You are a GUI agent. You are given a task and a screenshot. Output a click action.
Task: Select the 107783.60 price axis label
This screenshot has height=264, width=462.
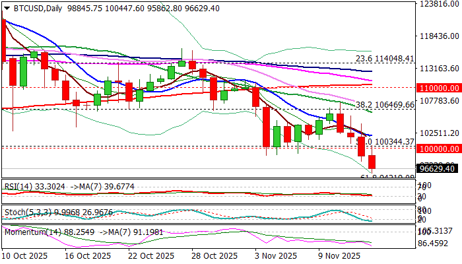[x=441, y=100]
